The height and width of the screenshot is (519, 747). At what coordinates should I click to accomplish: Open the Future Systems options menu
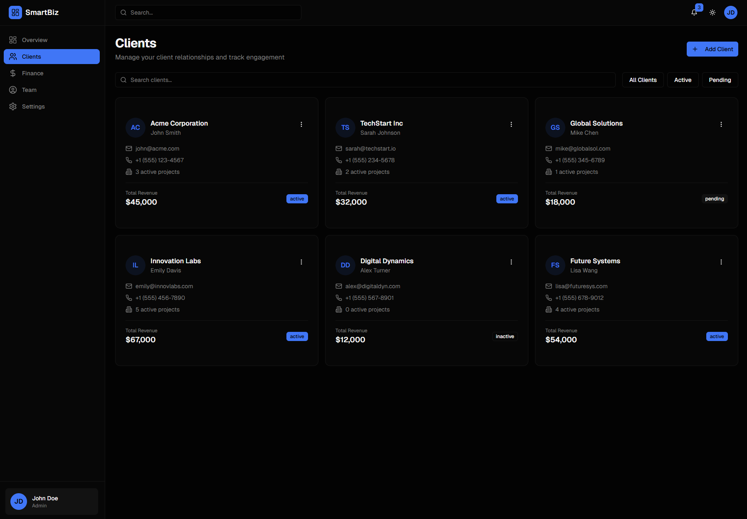[721, 262]
